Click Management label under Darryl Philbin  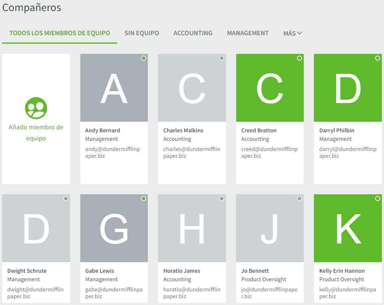(x=336, y=139)
